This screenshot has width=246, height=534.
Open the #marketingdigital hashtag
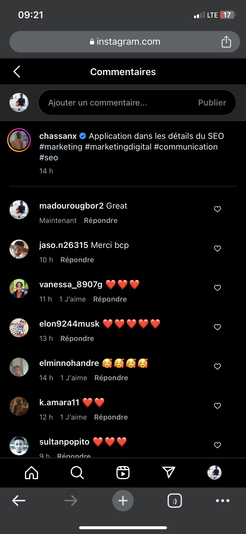coord(118,147)
